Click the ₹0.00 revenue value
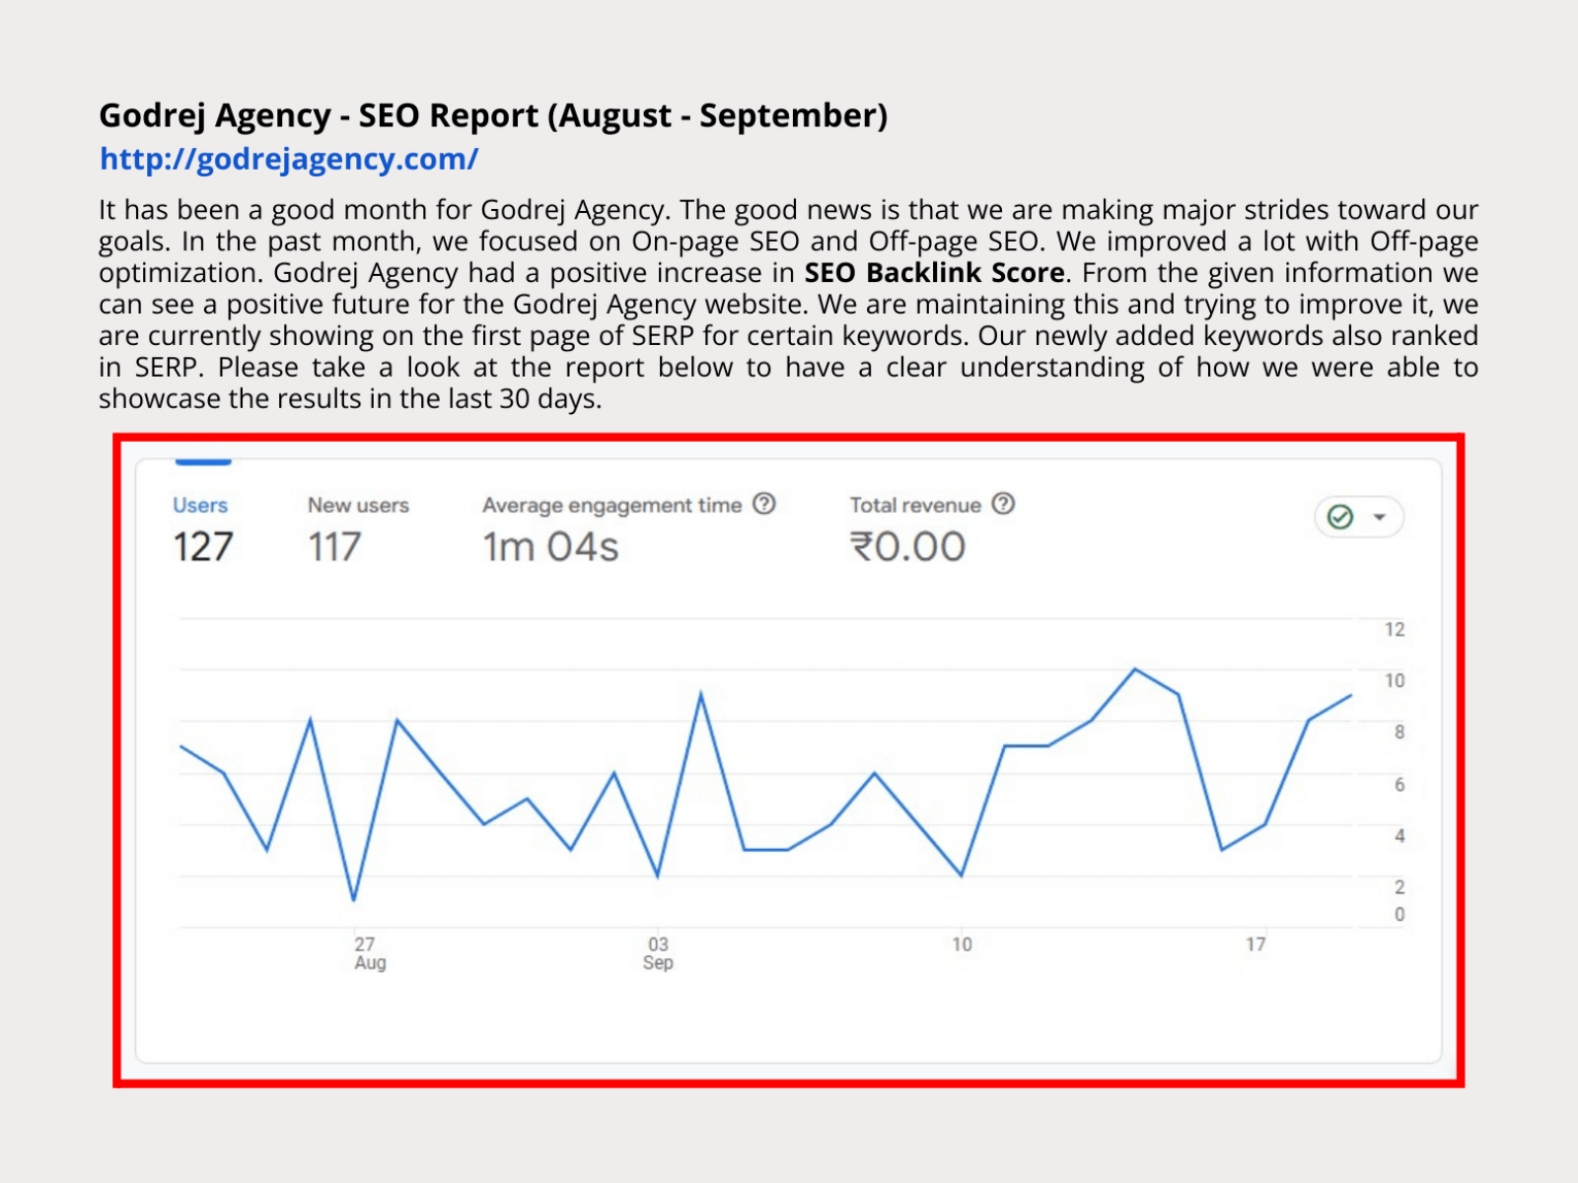 point(907,547)
